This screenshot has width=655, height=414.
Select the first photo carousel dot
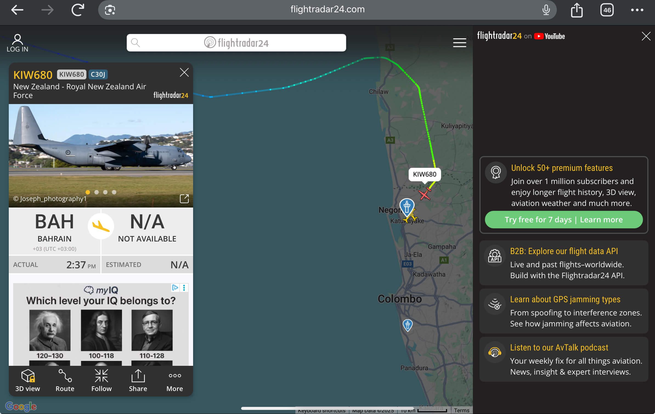(x=88, y=192)
